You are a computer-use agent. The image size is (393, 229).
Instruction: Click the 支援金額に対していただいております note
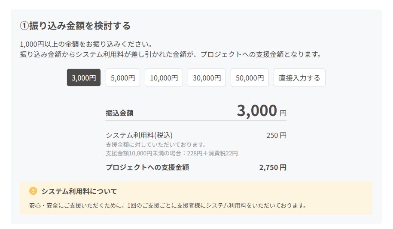pyautogui.click(x=156, y=145)
